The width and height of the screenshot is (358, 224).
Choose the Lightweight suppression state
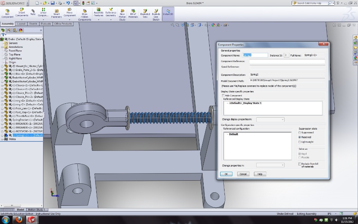point(300,142)
